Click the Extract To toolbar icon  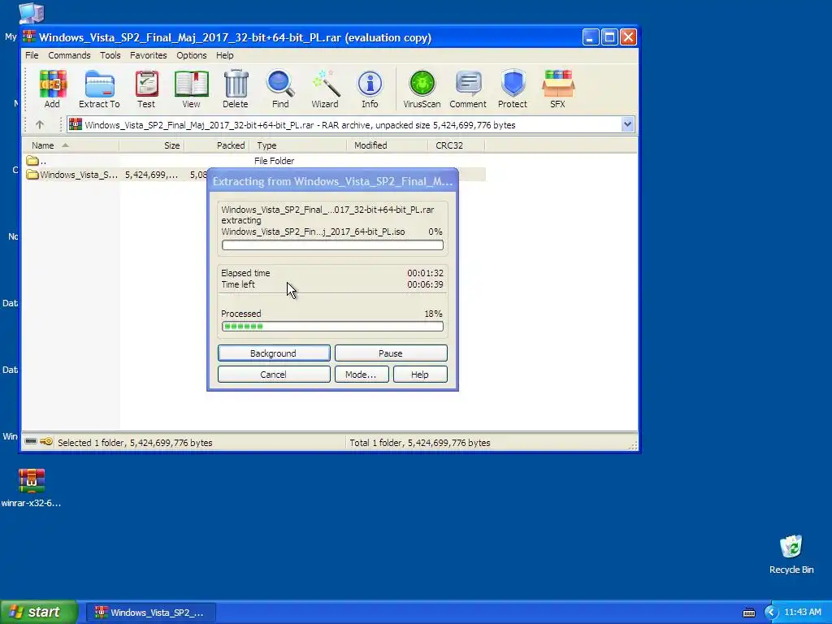[99, 89]
